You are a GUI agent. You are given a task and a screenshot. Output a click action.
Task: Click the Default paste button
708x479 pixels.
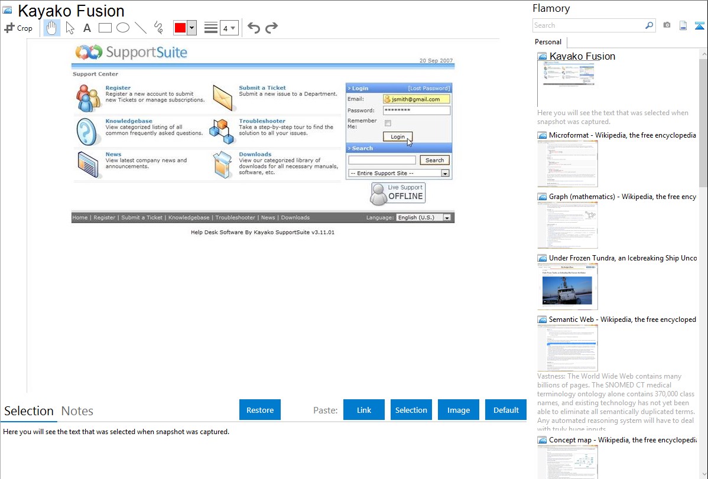506,410
